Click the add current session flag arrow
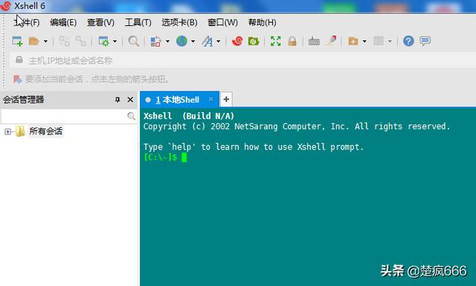This screenshot has height=286, width=476. pos(17,79)
